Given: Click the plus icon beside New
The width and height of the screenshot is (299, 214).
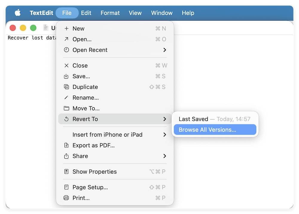Looking at the screenshot, I should [x=66, y=28].
